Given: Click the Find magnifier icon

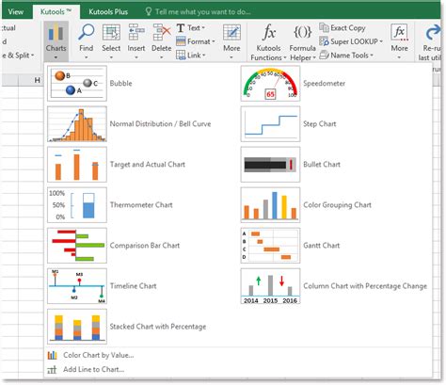Looking at the screenshot, I should (87, 32).
